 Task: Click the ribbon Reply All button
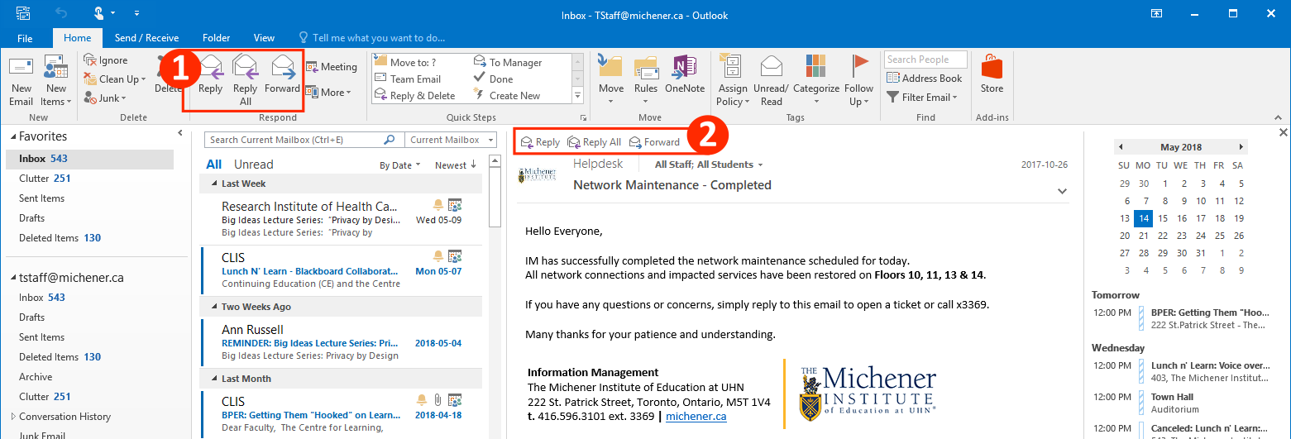[x=246, y=81]
